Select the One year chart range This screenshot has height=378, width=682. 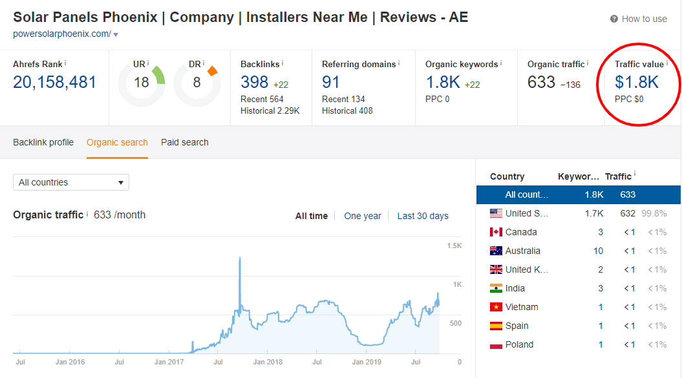point(362,216)
